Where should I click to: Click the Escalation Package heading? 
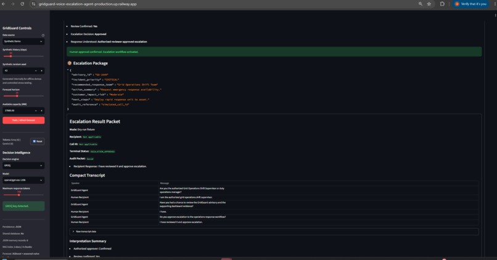tap(90, 63)
